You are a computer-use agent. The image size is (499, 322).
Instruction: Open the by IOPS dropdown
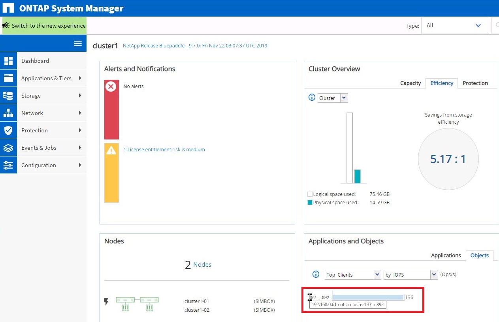[x=410, y=275]
